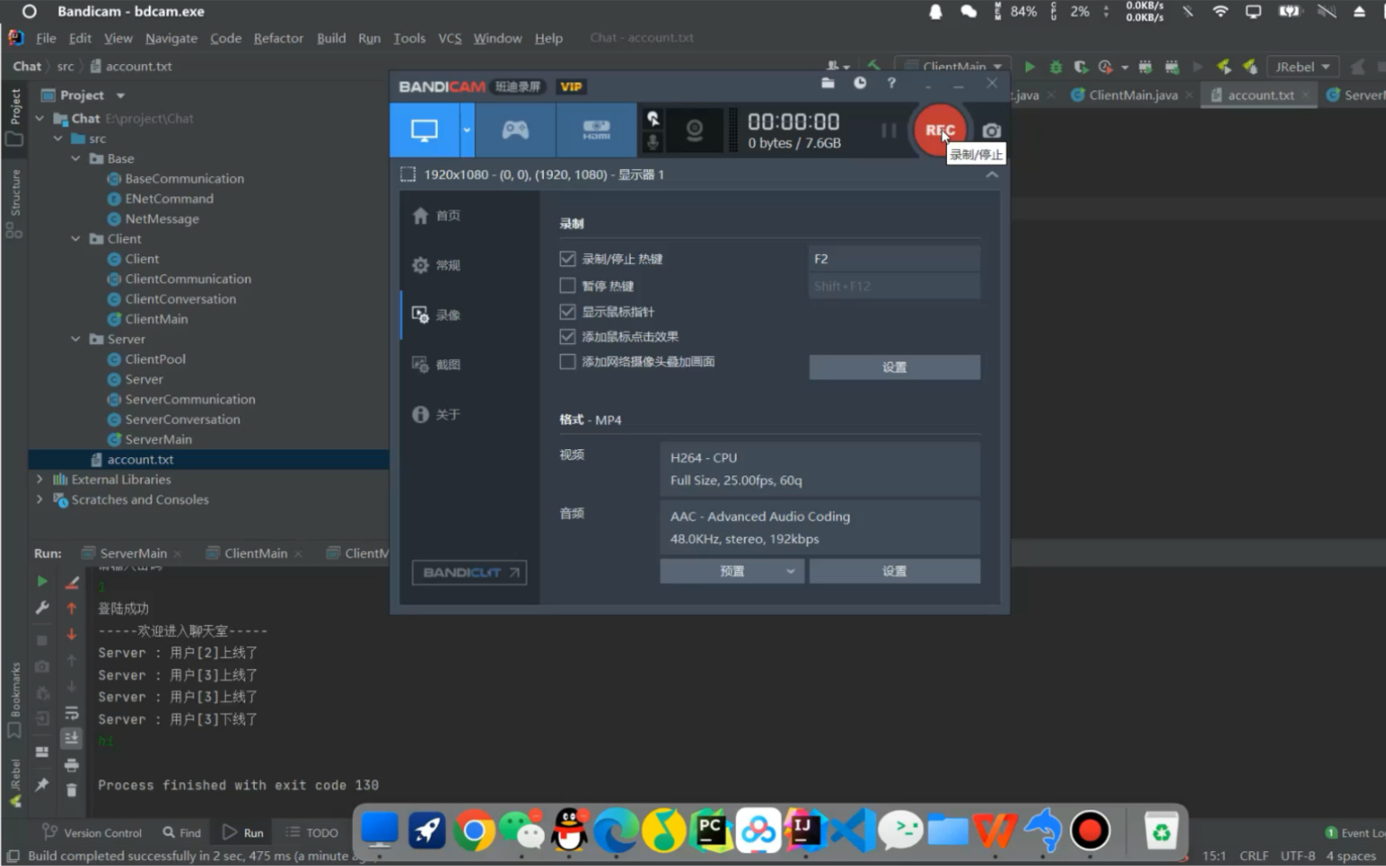This screenshot has width=1386, height=866.
Task: Open IntelliJ IDEA dock icon
Action: pos(804,830)
